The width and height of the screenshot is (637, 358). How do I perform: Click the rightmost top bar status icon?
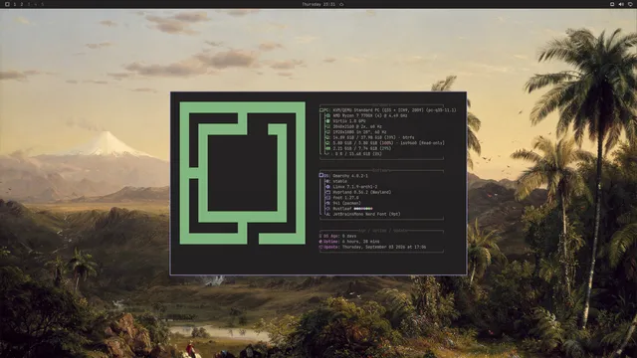[x=630, y=4]
